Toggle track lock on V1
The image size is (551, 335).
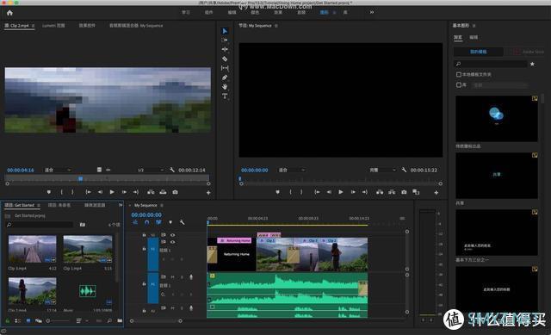144,249
